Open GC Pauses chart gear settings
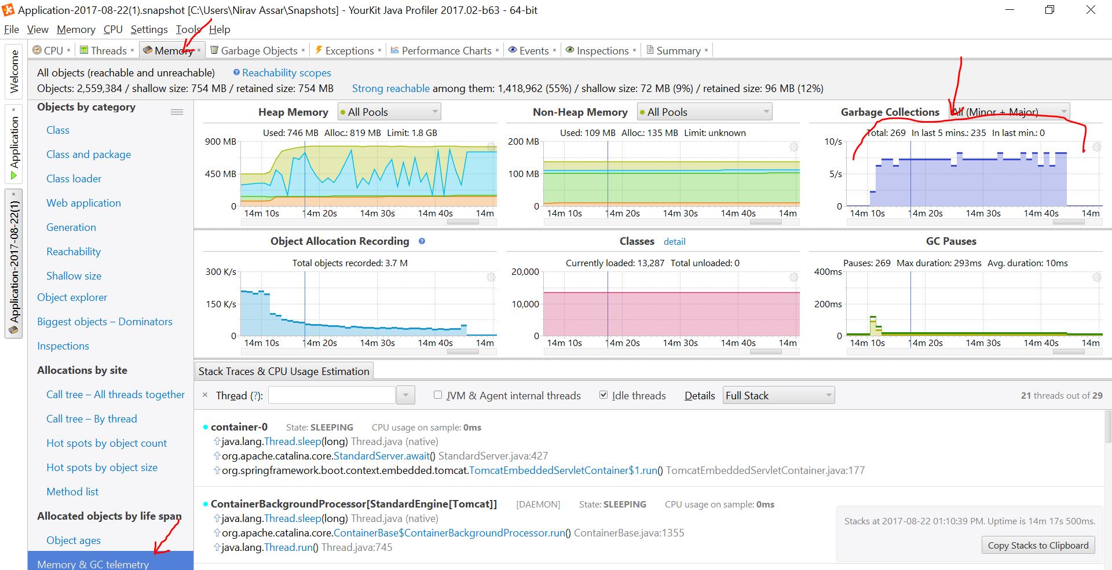Image resolution: width=1112 pixels, height=570 pixels. pos(1097,277)
